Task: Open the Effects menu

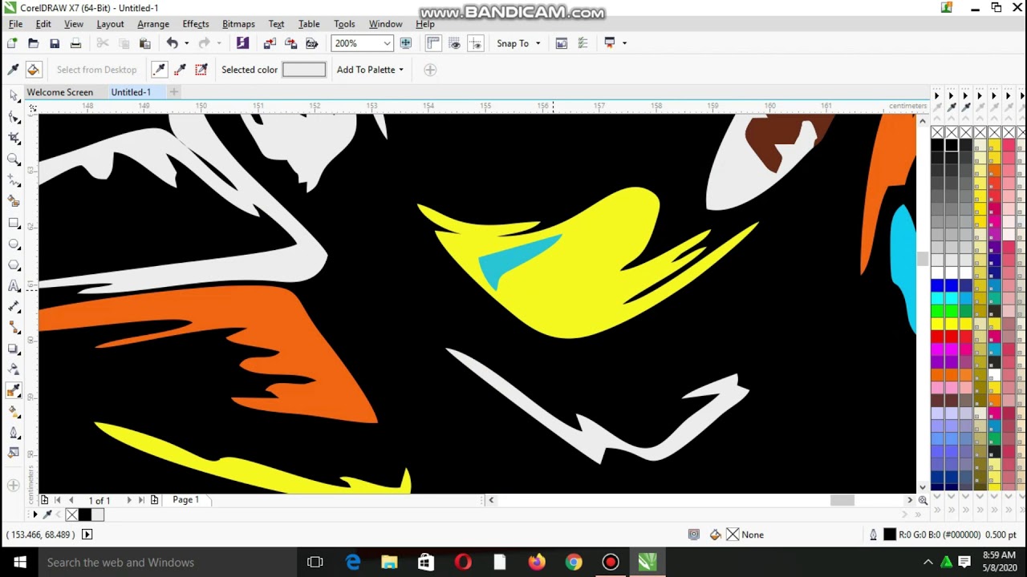Action: (x=196, y=24)
